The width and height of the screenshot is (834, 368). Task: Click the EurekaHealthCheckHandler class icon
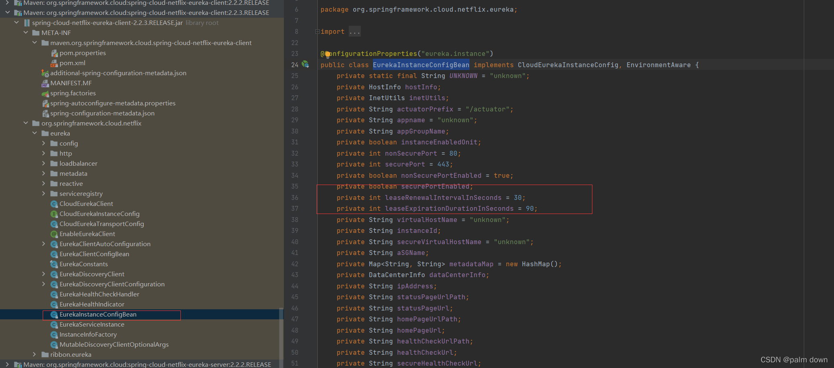tap(54, 294)
